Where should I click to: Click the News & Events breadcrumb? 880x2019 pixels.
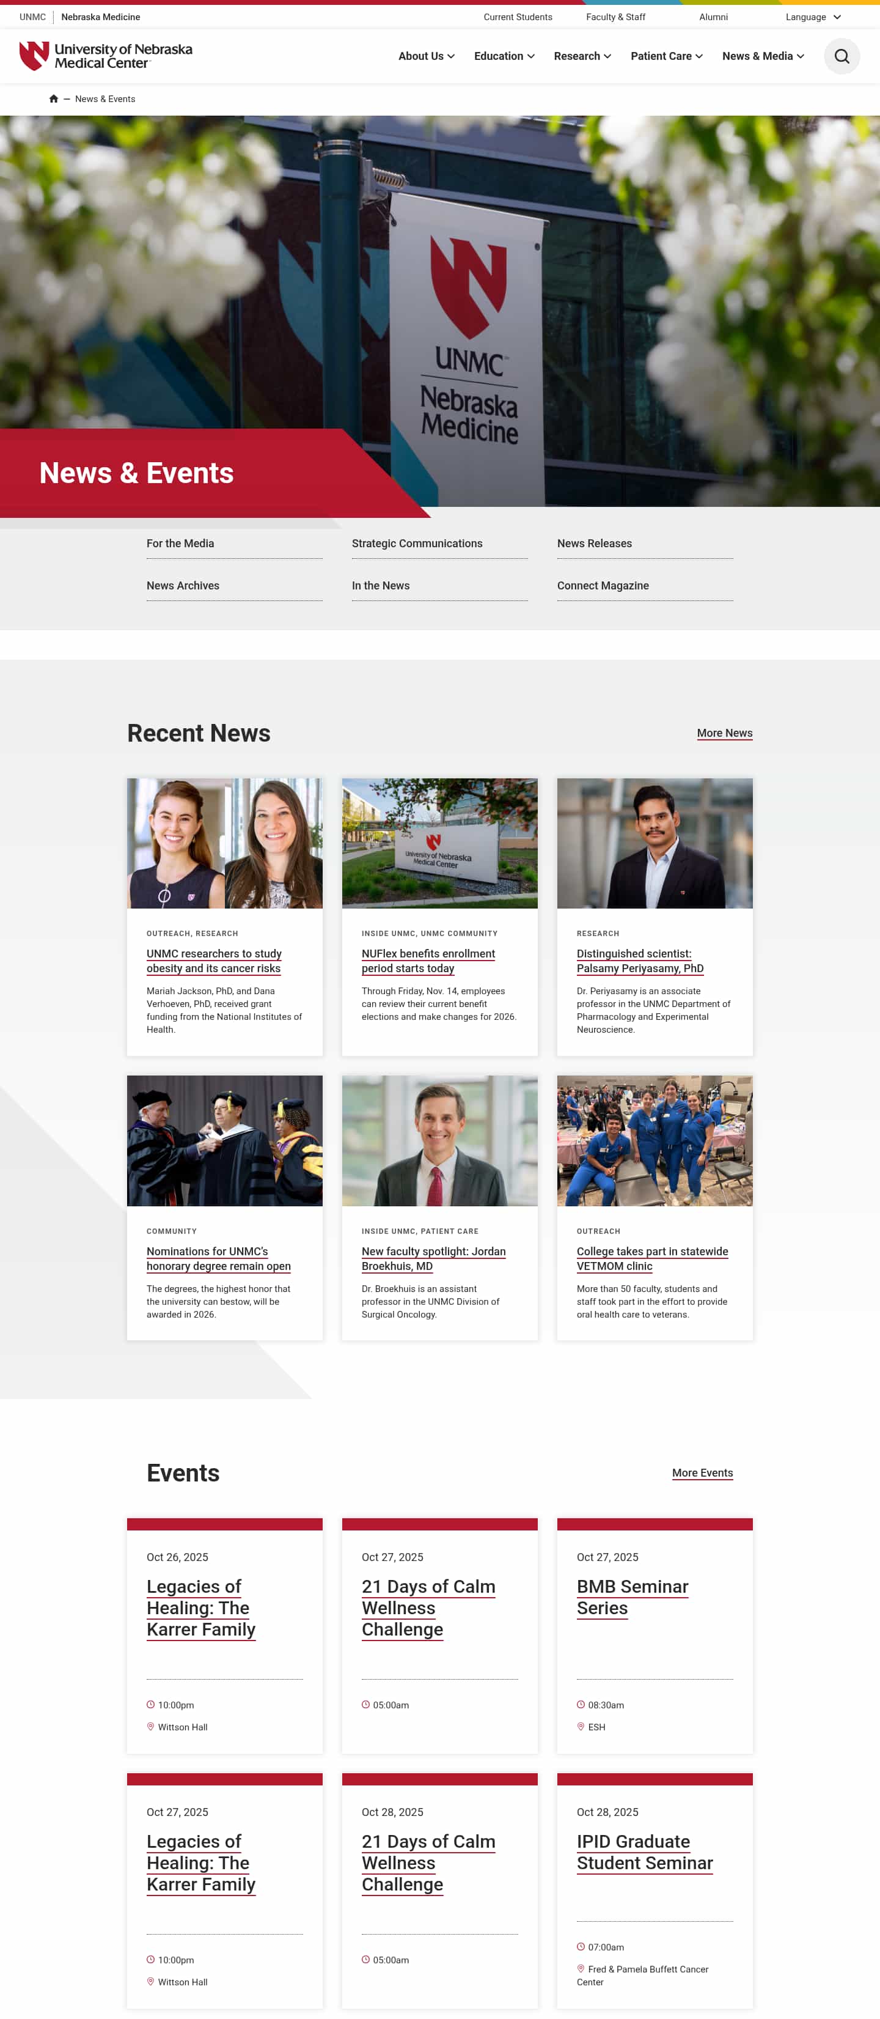click(x=105, y=100)
